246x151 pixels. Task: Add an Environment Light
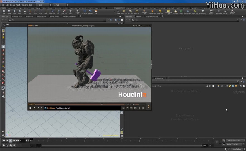coord(168,12)
